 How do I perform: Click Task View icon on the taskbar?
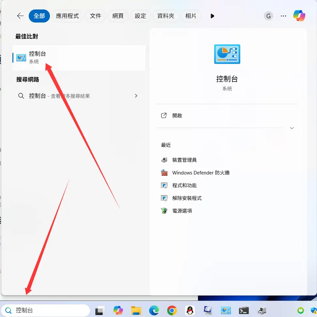click(x=100, y=310)
